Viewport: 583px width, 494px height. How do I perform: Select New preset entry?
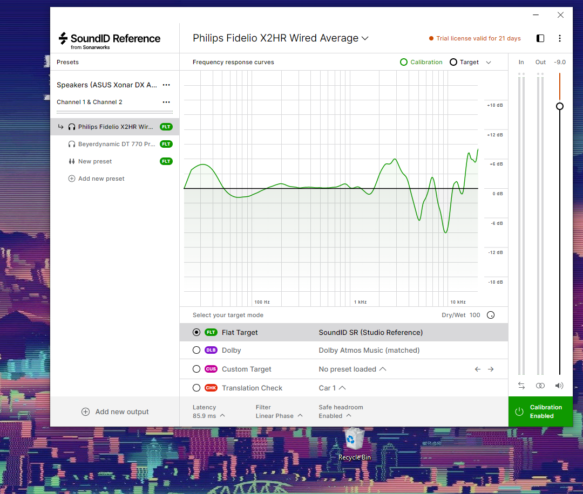(x=115, y=161)
